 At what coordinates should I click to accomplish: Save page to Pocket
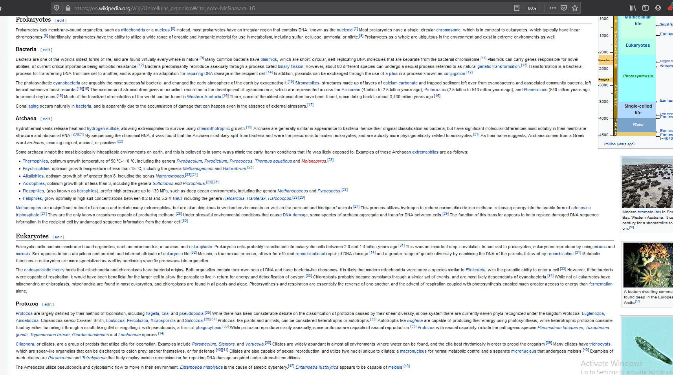coord(564,8)
